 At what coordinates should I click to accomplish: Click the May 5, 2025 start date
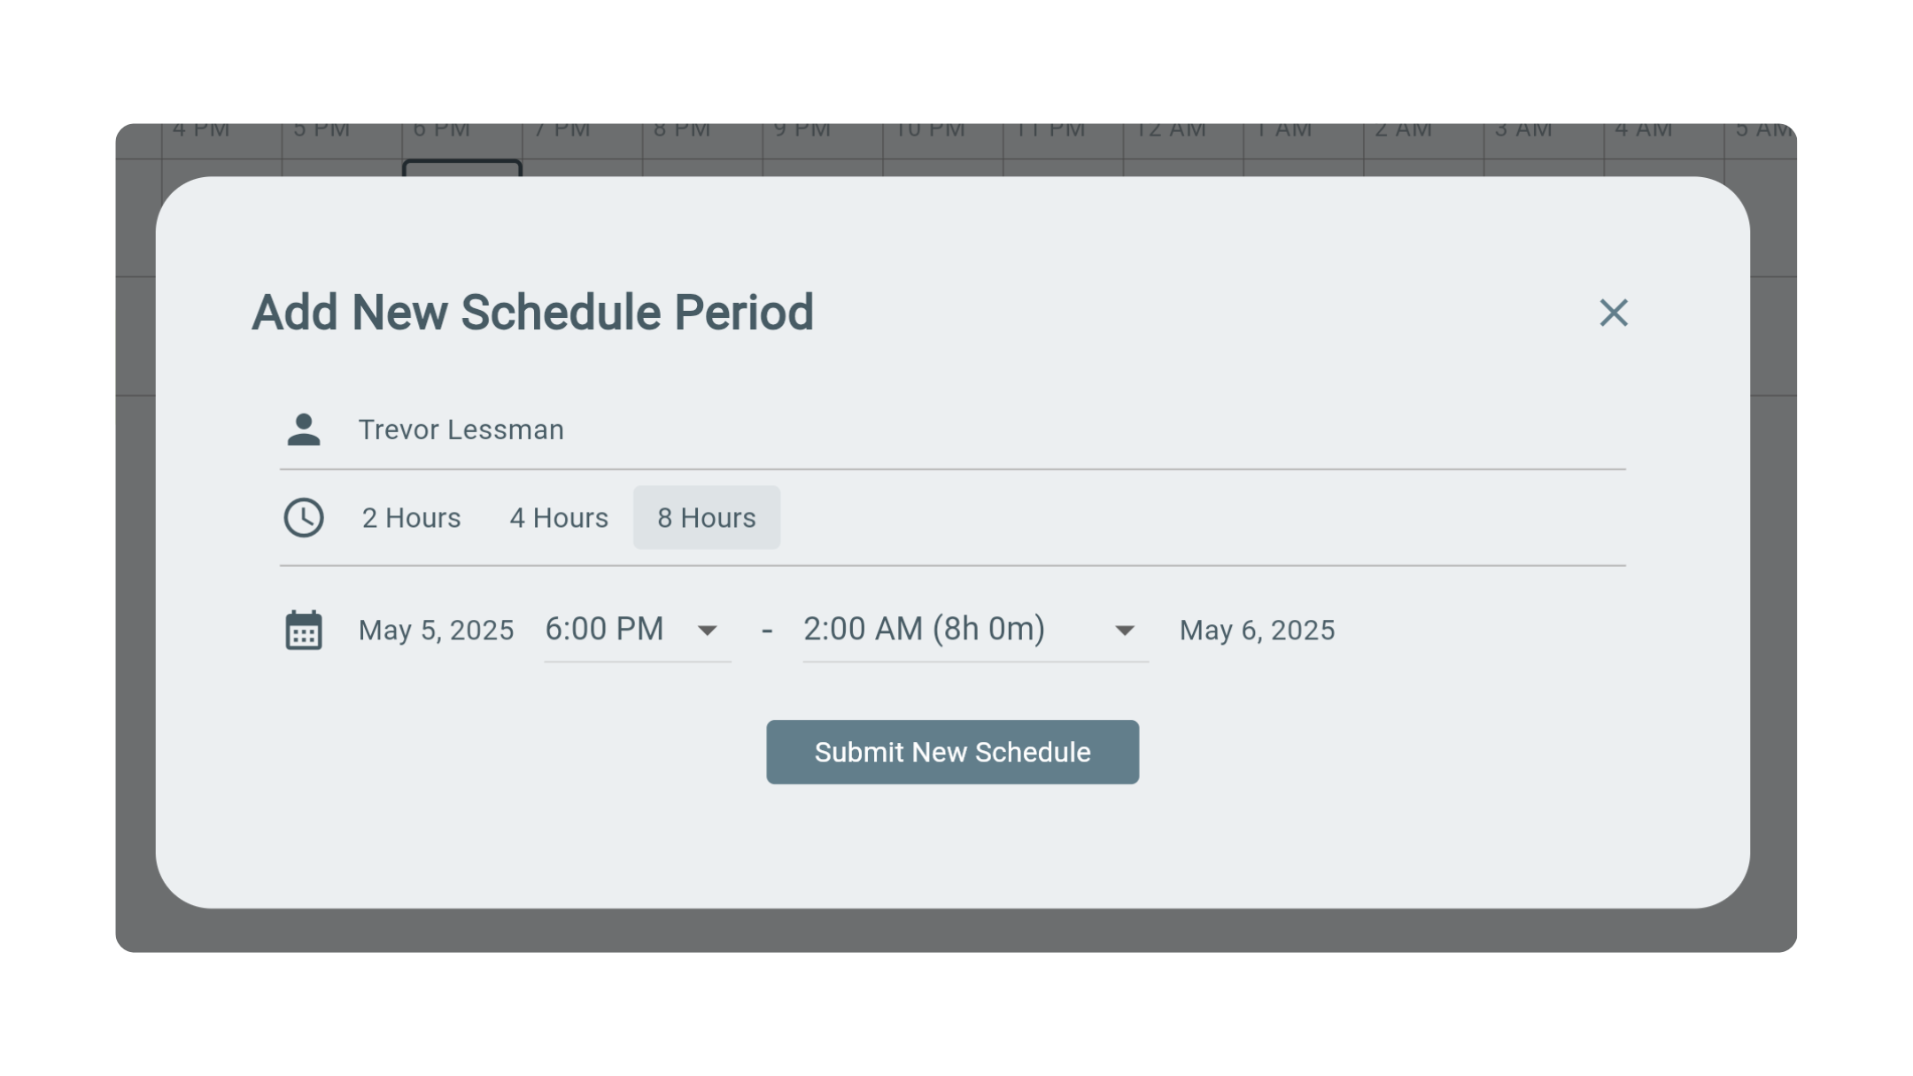coord(436,630)
